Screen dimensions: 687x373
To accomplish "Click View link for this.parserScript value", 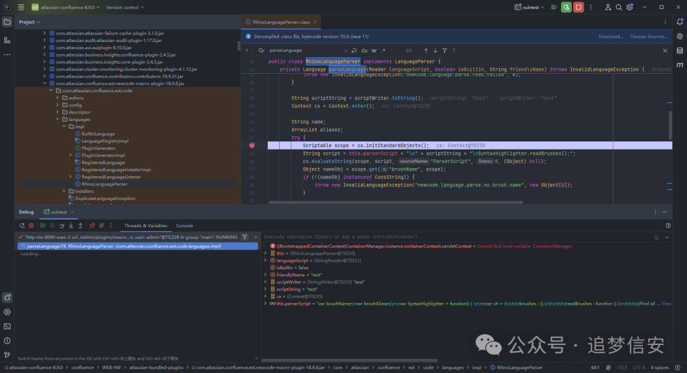I will click(666, 304).
